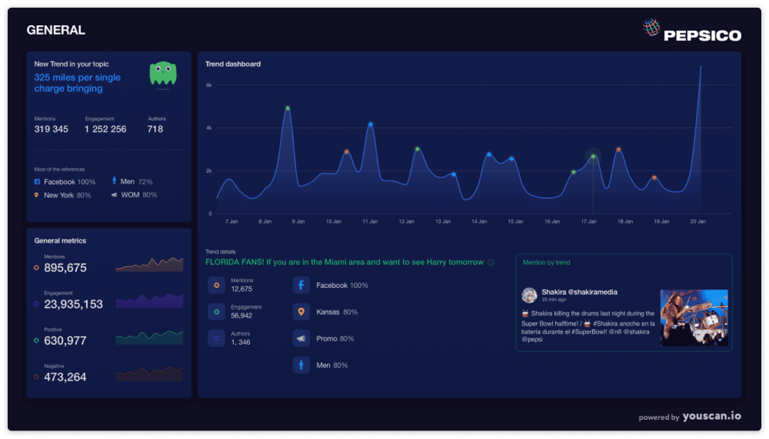769x439 pixels.
Task: Click the '25 min ago' timestamp
Action: [x=553, y=299]
